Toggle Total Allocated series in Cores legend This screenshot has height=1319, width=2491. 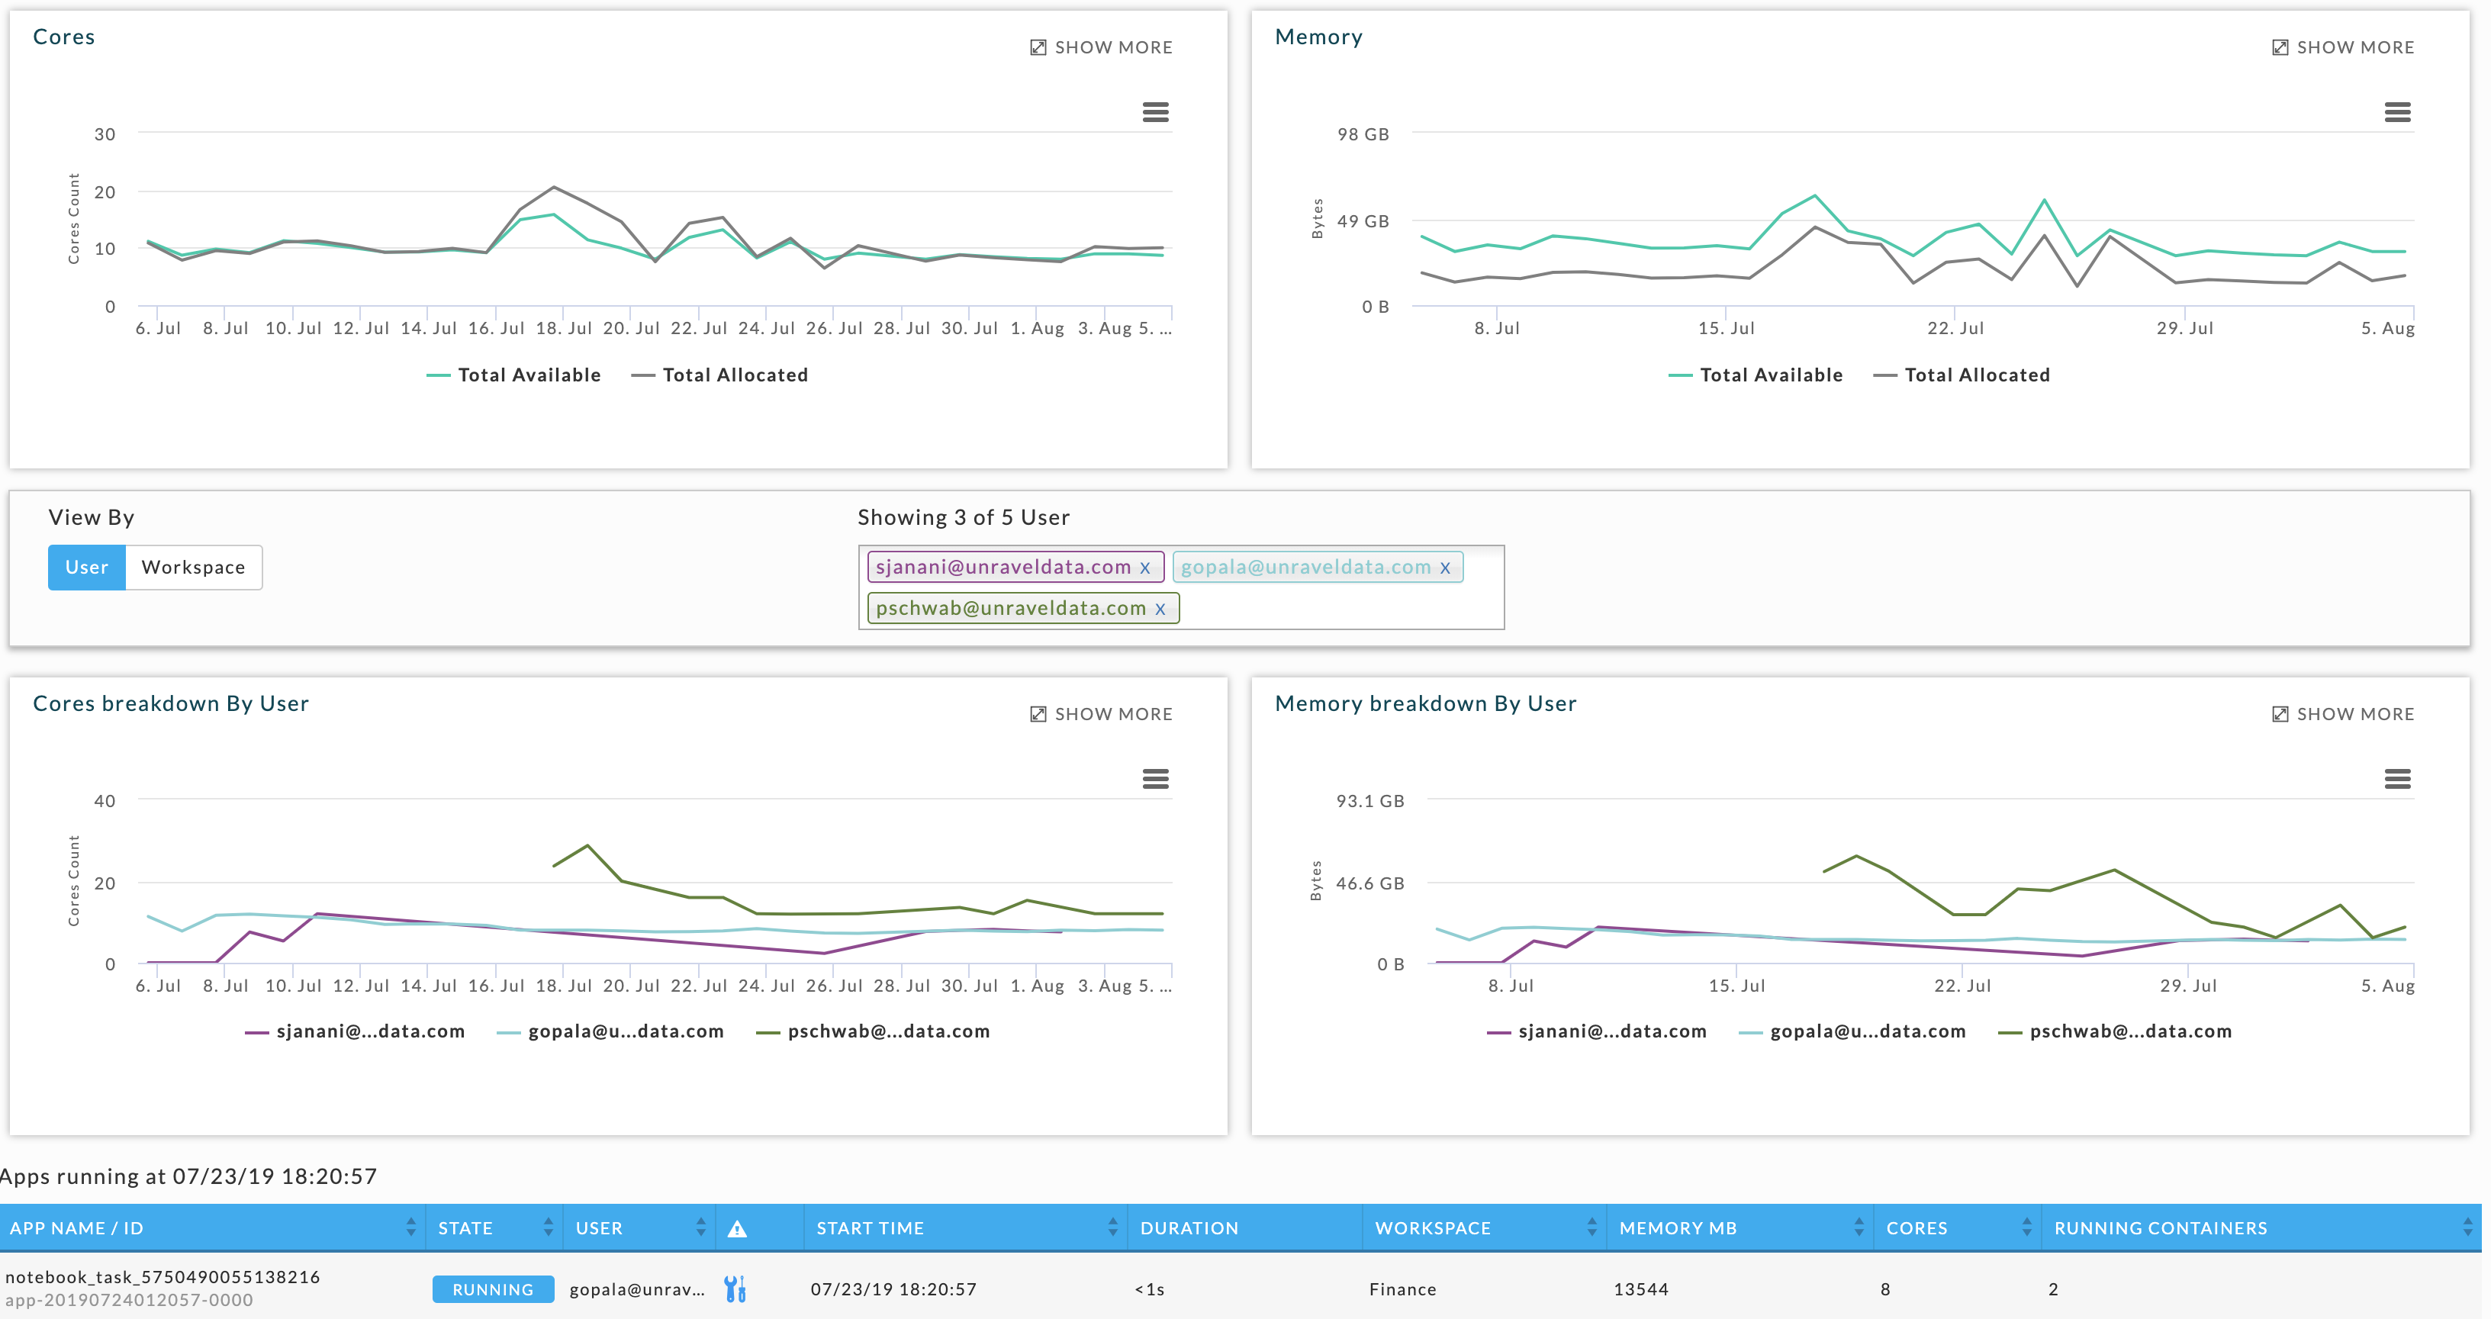pyautogui.click(x=719, y=375)
